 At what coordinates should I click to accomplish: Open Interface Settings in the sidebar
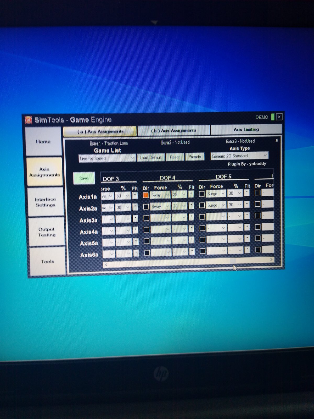pyautogui.click(x=45, y=202)
